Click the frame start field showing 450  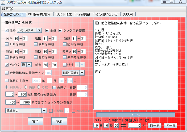(11, 102)
